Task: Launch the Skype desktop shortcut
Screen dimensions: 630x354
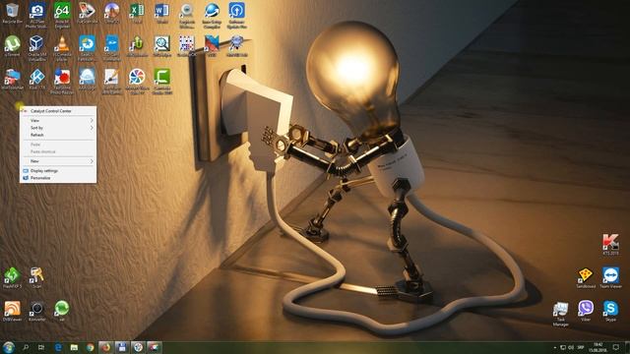Action: pos(610,311)
